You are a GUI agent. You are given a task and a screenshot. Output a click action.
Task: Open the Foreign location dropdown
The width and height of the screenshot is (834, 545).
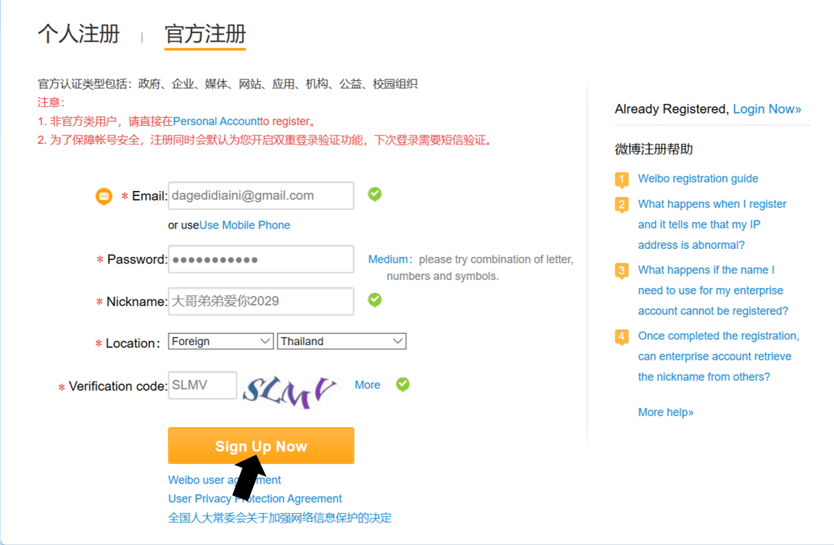pos(221,341)
